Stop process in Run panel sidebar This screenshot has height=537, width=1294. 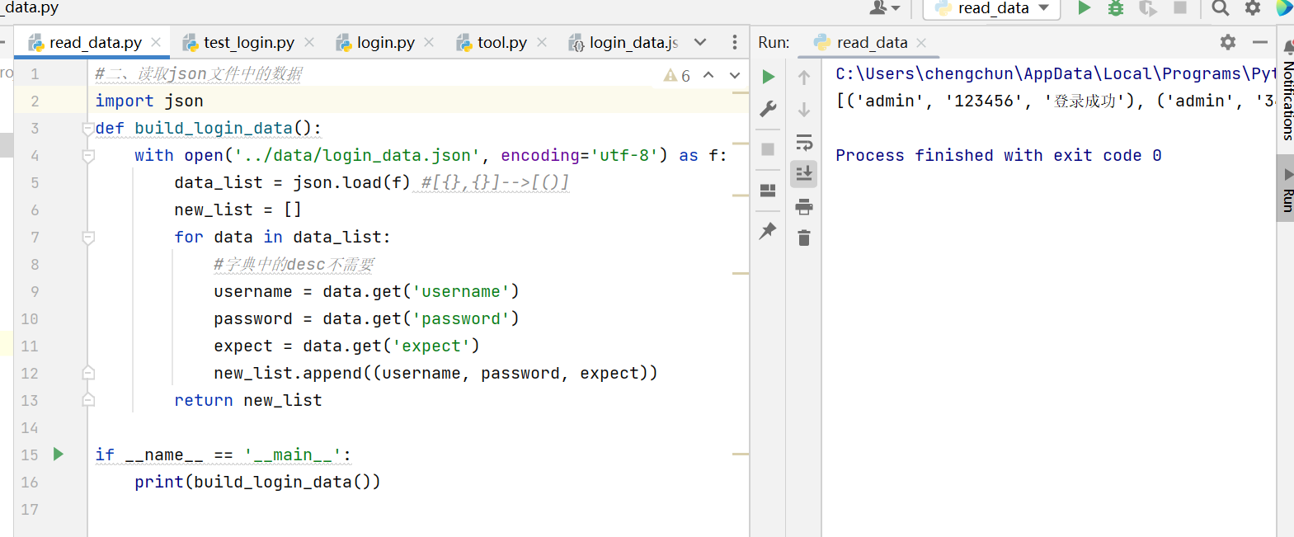pos(768,149)
